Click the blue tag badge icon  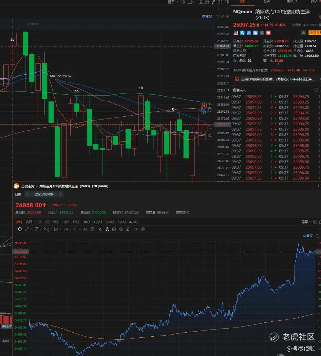256,33
